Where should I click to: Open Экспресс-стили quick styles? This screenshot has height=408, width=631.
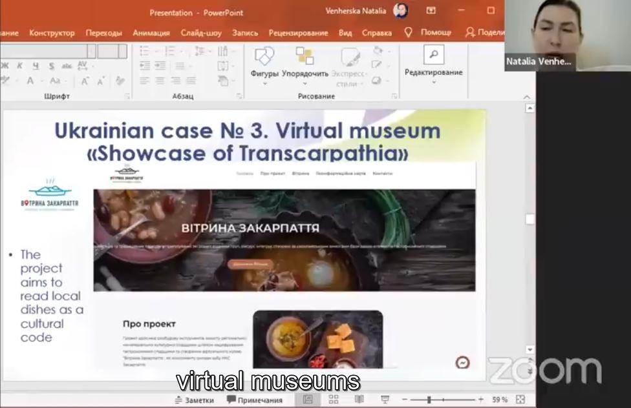point(350,66)
